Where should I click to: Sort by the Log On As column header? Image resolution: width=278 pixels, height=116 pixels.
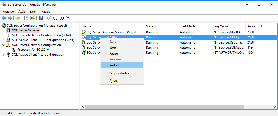coord(229,26)
